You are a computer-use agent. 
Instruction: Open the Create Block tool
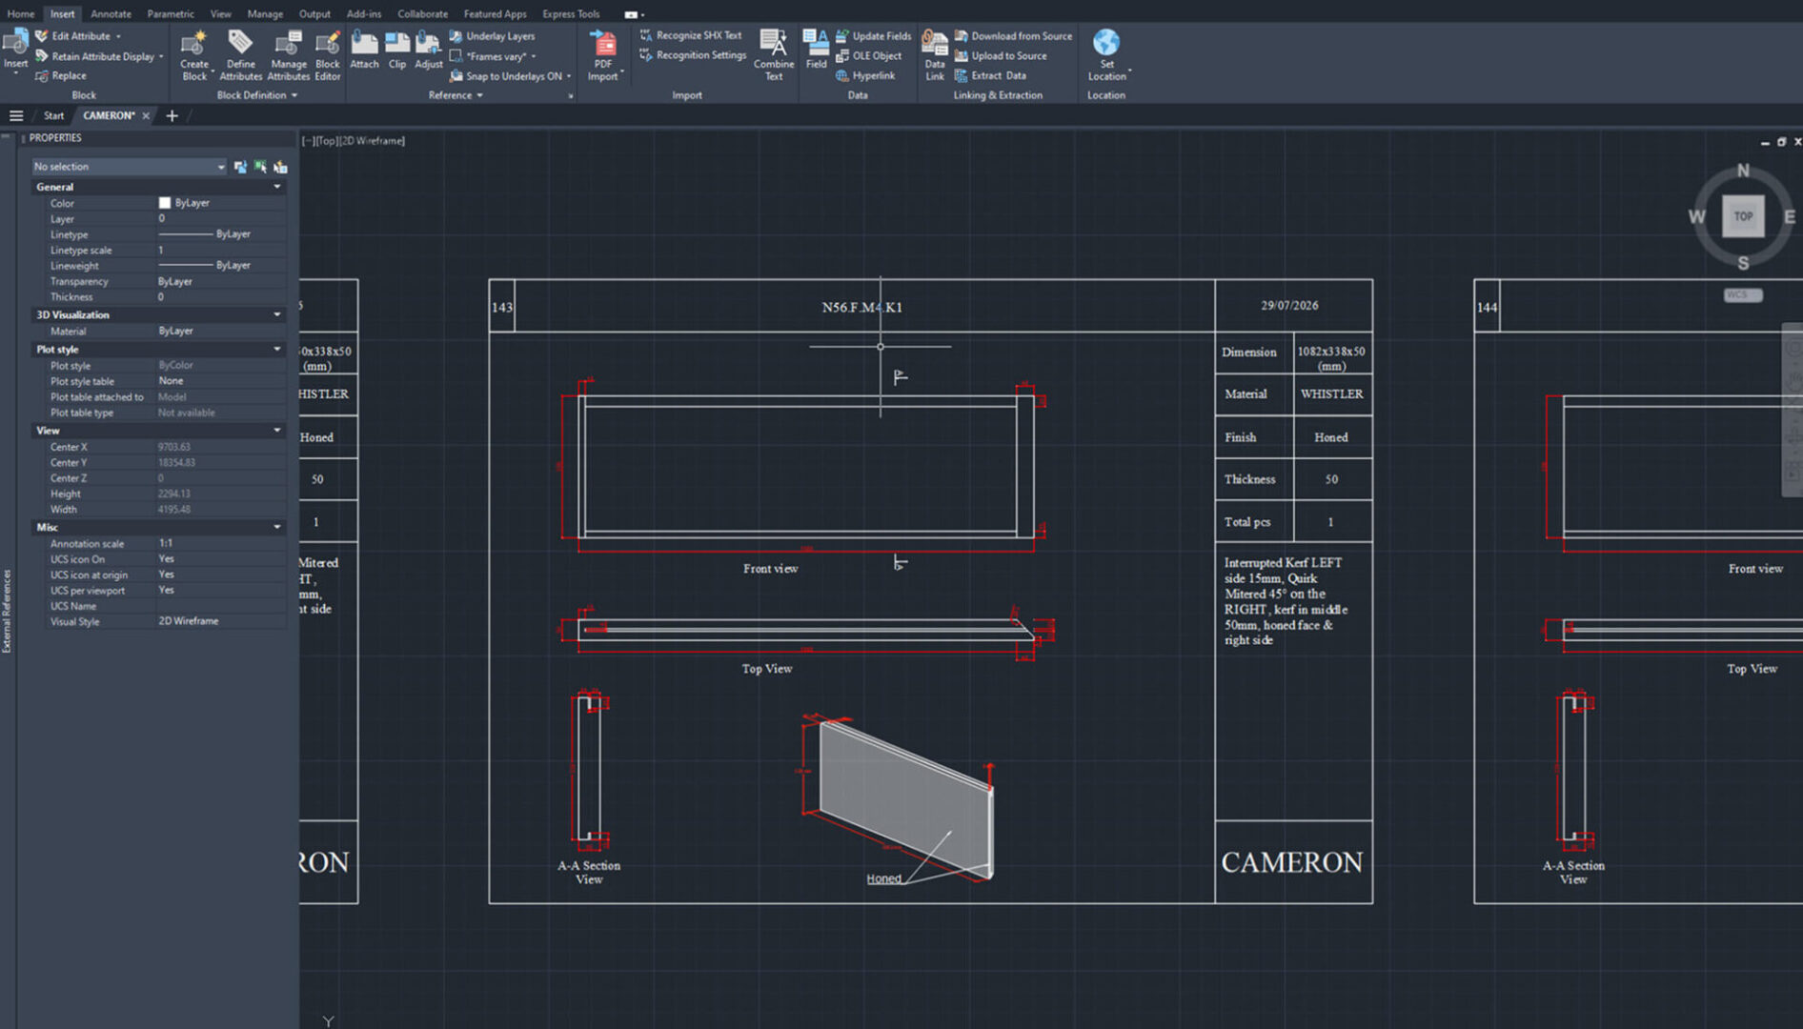click(x=194, y=55)
